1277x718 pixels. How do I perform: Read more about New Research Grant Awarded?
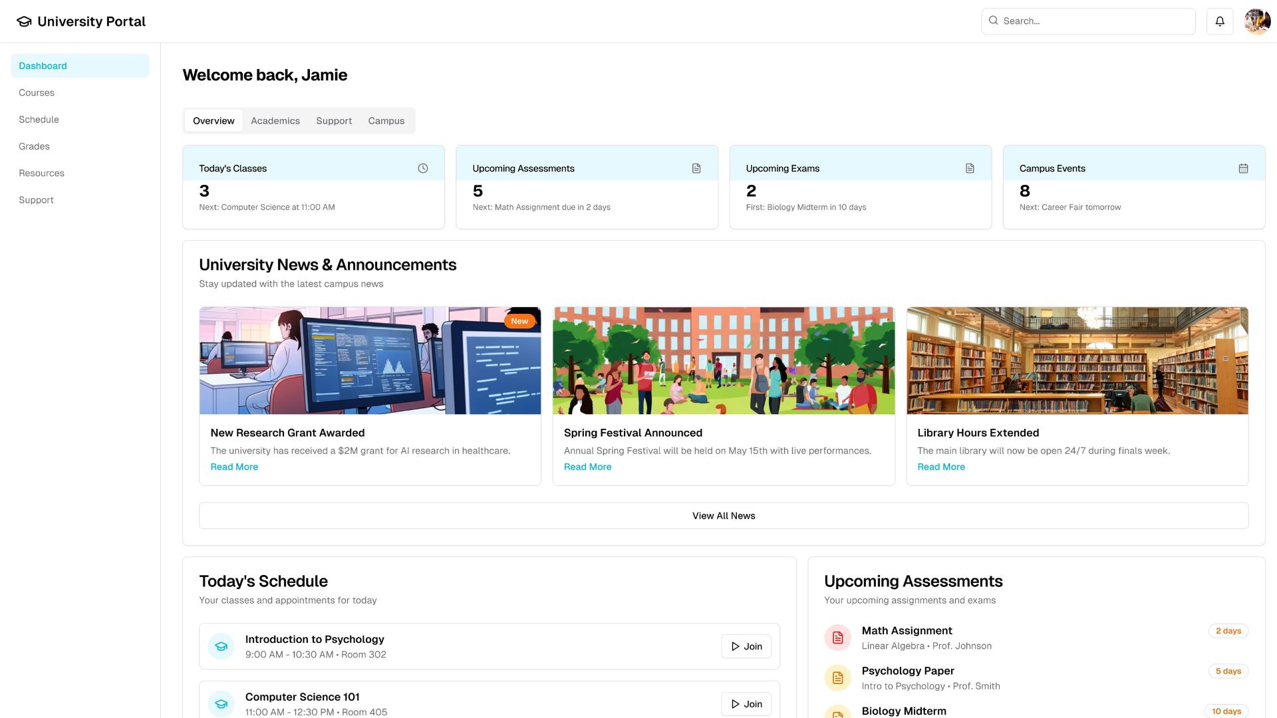[234, 467]
